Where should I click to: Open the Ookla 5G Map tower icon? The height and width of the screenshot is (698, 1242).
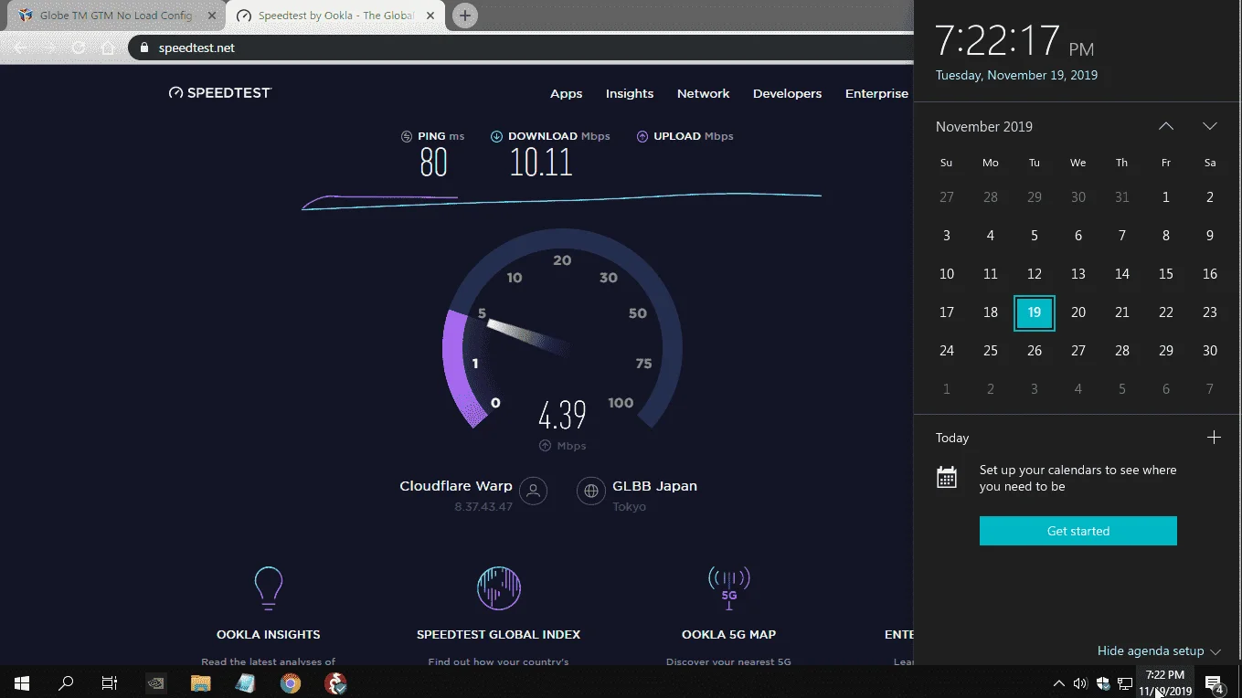pos(729,587)
